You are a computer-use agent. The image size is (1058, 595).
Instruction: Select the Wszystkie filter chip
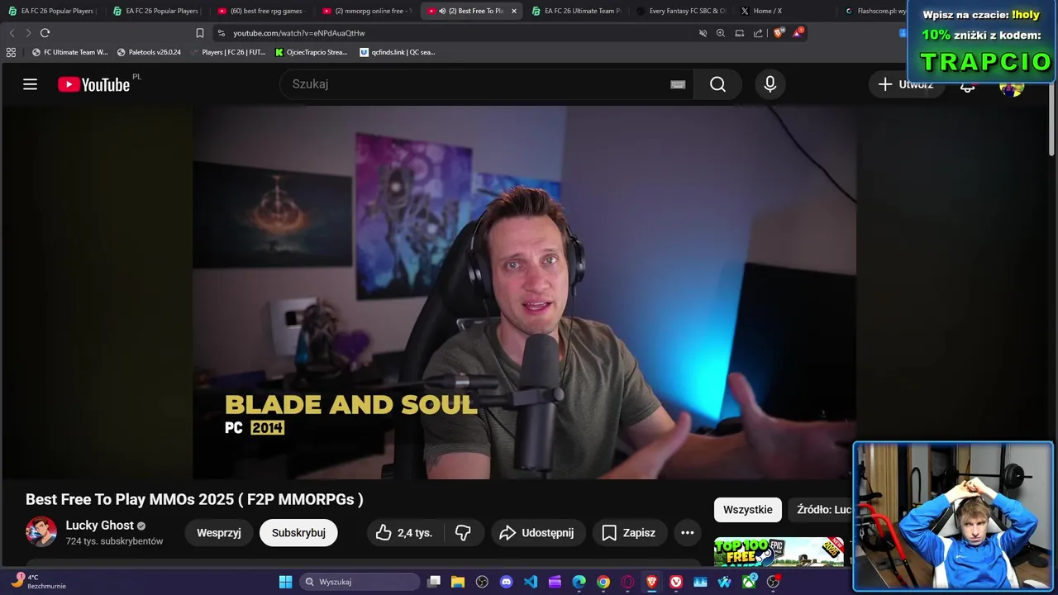click(x=748, y=510)
